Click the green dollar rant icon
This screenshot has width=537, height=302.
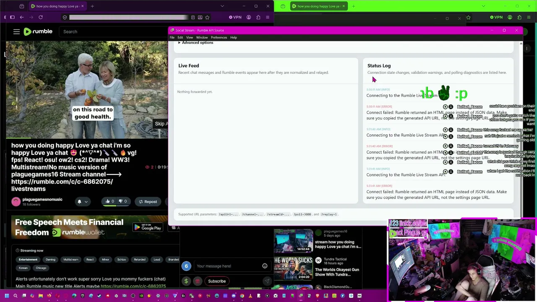186,281
